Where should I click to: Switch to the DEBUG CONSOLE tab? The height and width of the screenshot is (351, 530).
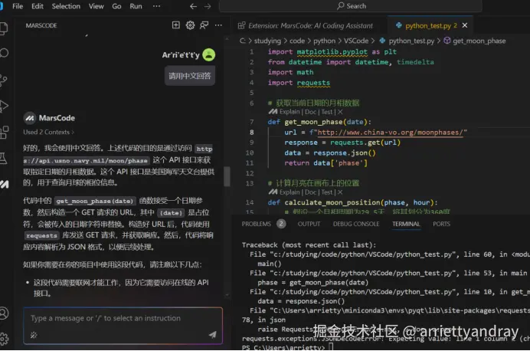[x=356, y=224]
